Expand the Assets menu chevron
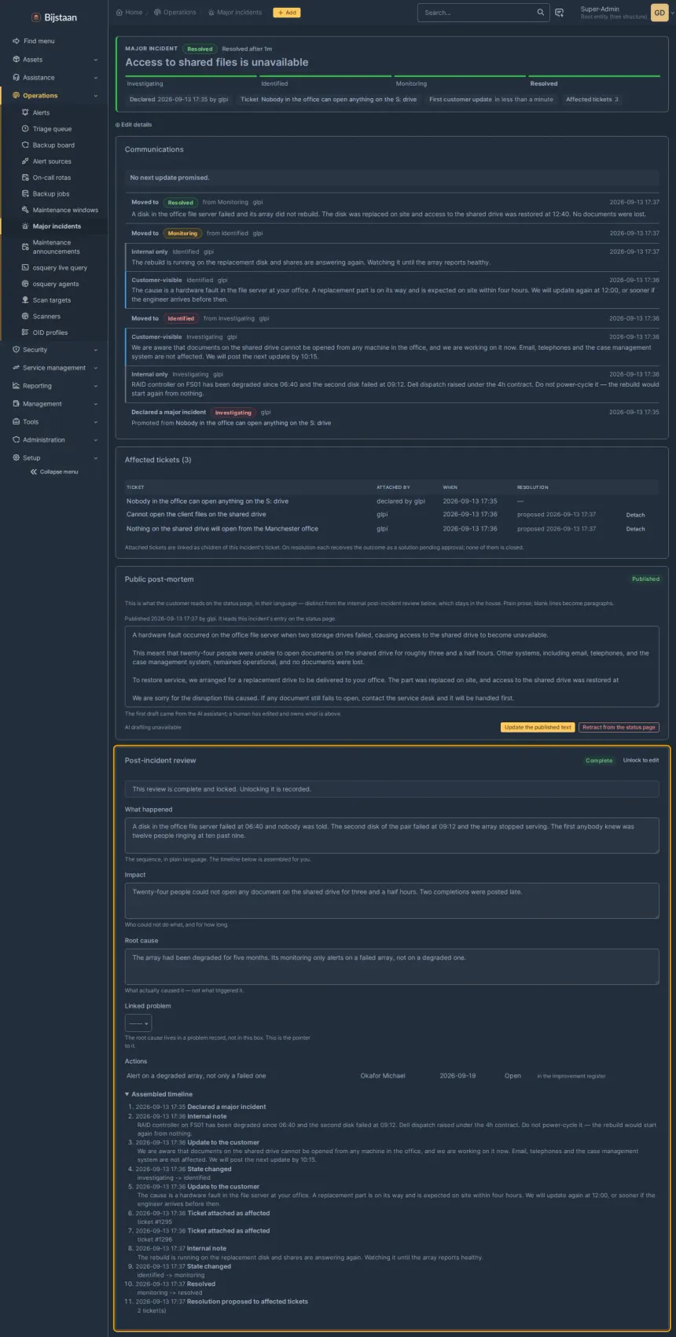The width and height of the screenshot is (676, 1337). pyautogui.click(x=96, y=60)
